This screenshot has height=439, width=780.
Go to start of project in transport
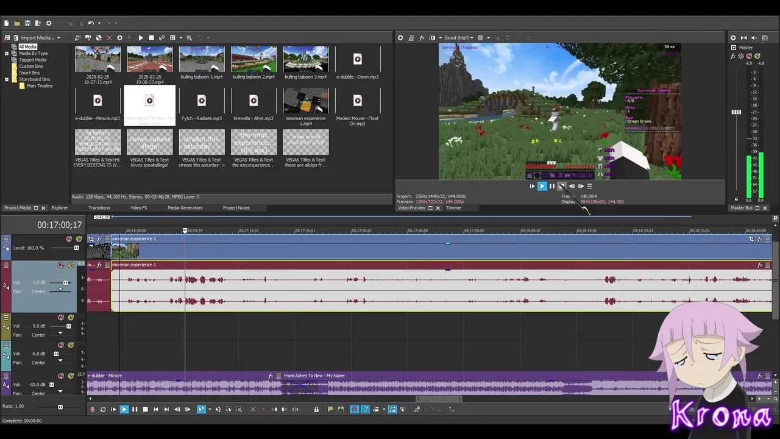(156, 409)
